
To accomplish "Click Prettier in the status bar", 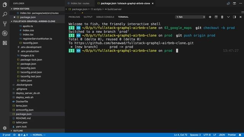I will [232, 135].
